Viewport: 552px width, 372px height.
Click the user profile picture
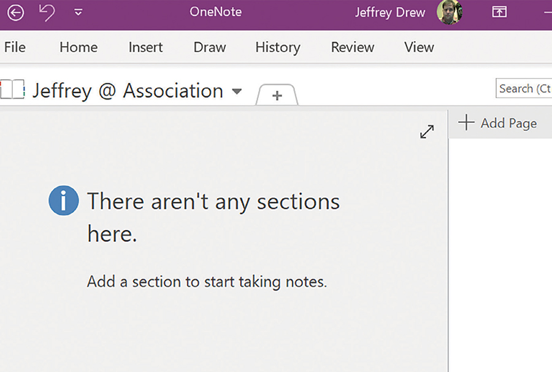[449, 12]
